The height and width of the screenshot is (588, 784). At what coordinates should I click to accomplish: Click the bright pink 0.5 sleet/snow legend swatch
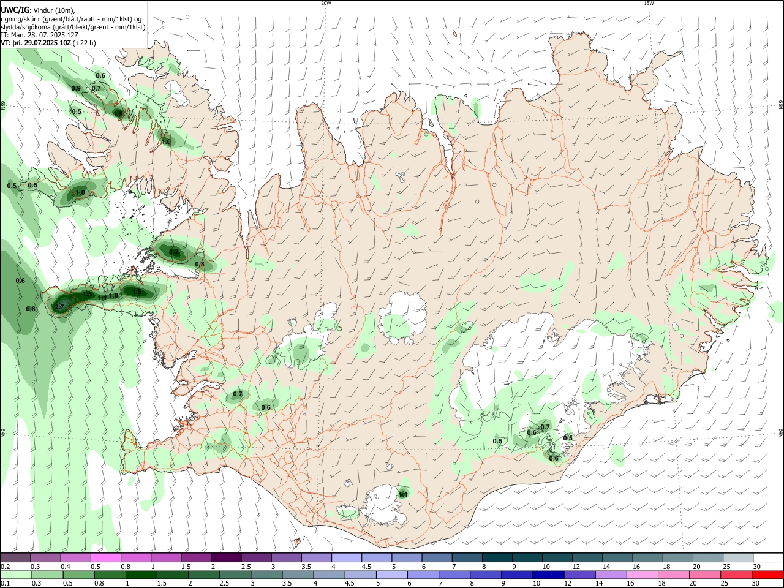(105, 558)
